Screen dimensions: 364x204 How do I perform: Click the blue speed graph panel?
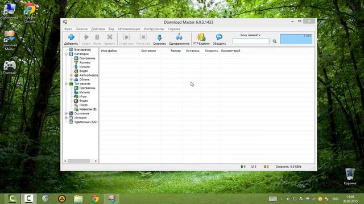[296, 39]
